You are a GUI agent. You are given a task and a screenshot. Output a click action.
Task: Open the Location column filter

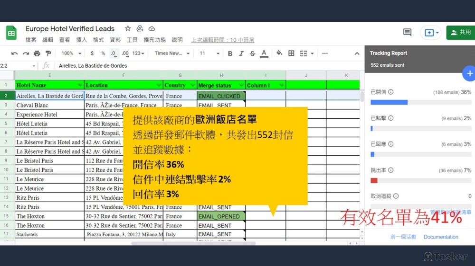pos(159,85)
